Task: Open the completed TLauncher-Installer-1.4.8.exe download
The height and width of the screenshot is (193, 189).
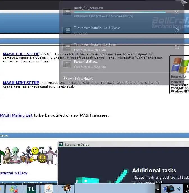Action: [x=95, y=45]
